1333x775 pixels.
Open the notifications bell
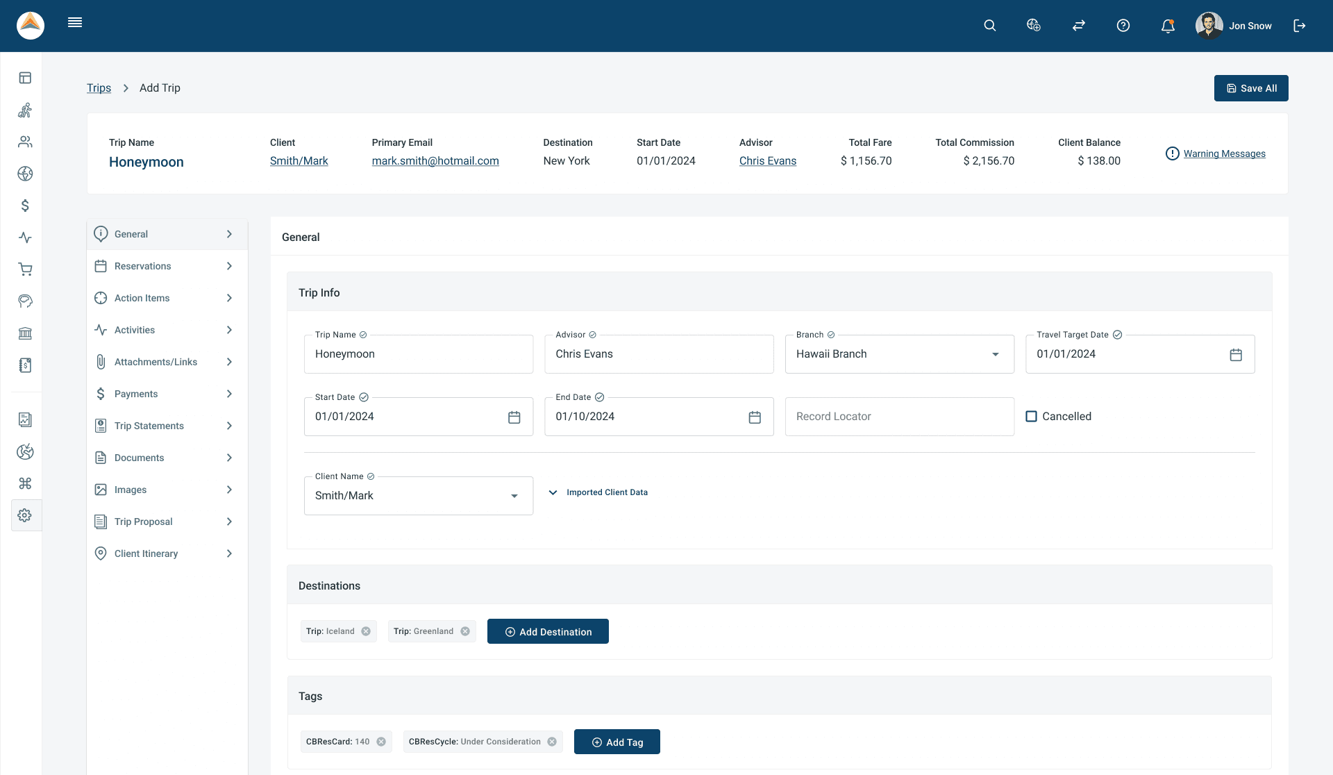click(x=1168, y=26)
